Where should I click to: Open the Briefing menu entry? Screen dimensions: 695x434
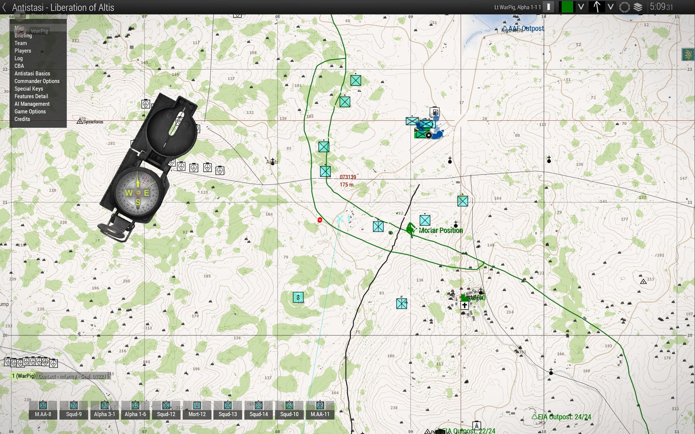23,35
